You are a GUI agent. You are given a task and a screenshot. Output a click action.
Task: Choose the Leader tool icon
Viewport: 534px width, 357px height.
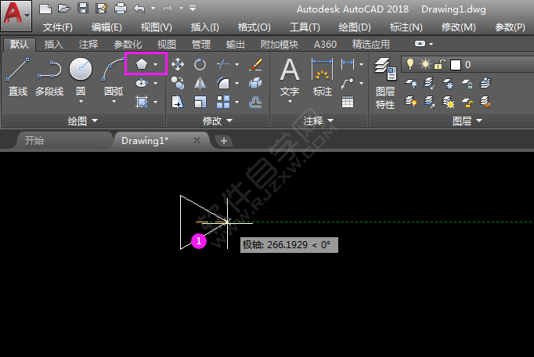click(348, 83)
